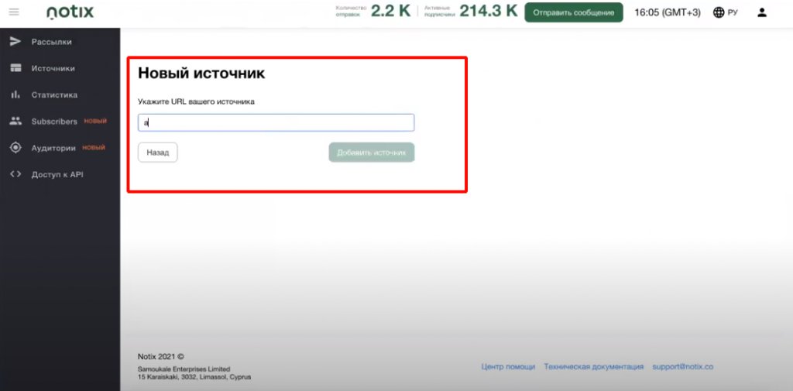Open the user account profile icon
The image size is (793, 391).
[x=762, y=12]
